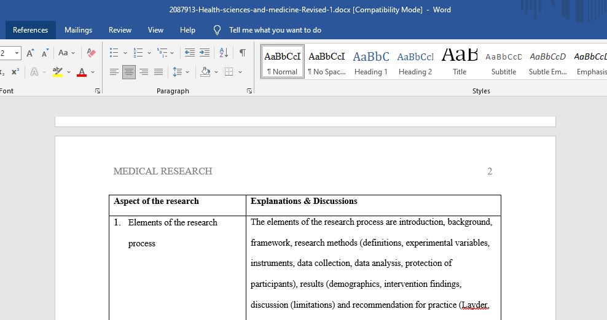Viewport: 607px width, 320px height.
Task: Click the Decrease Font Size icon
Action: (45, 53)
